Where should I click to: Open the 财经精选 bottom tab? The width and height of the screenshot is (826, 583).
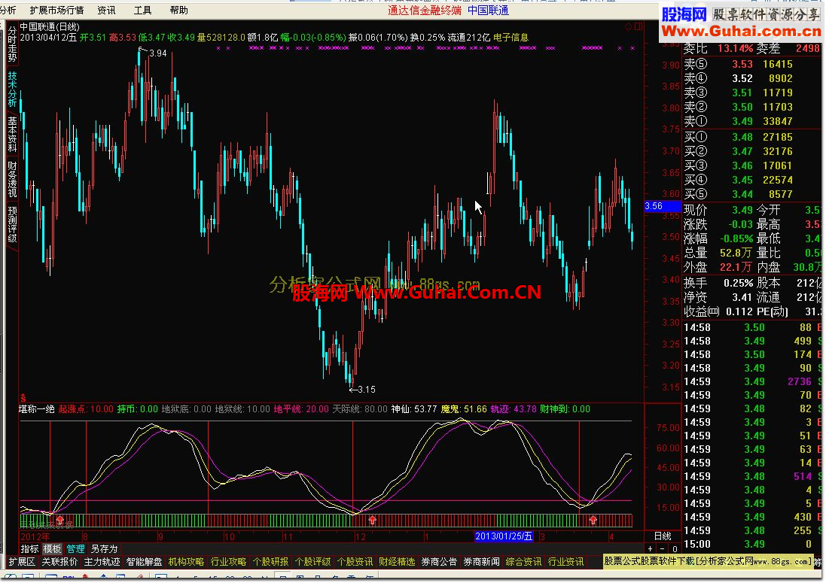point(397,562)
